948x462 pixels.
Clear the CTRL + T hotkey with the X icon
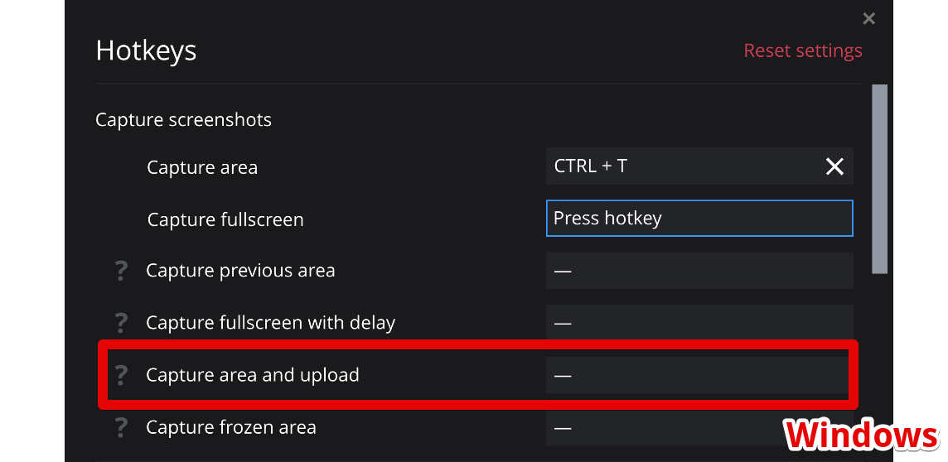(x=834, y=166)
